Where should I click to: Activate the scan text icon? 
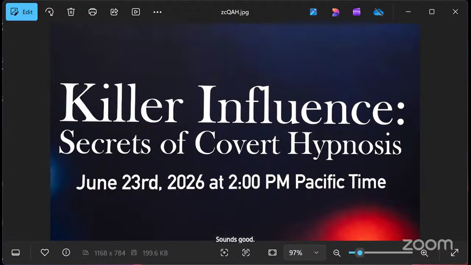click(x=246, y=252)
